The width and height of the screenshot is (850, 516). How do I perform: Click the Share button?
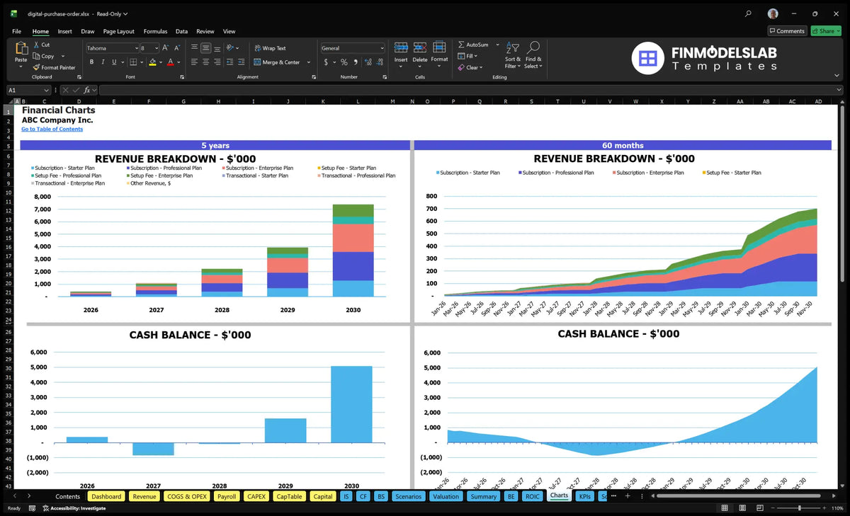pos(826,30)
